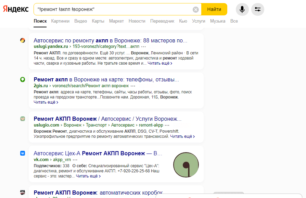The width and height of the screenshot is (306, 198).
Task: Expand 'Читать ещё' in uslugio.com snippet
Action: coord(182,136)
